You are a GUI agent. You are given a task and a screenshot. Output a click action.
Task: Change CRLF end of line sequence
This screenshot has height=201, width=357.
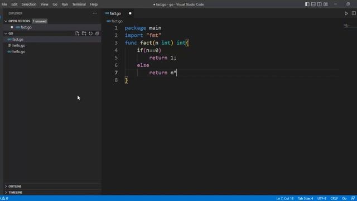point(334,199)
